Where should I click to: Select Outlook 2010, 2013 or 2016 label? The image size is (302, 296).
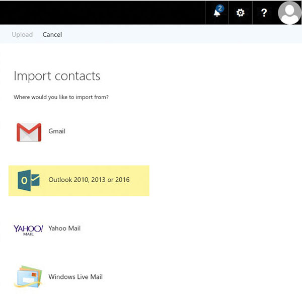89,180
